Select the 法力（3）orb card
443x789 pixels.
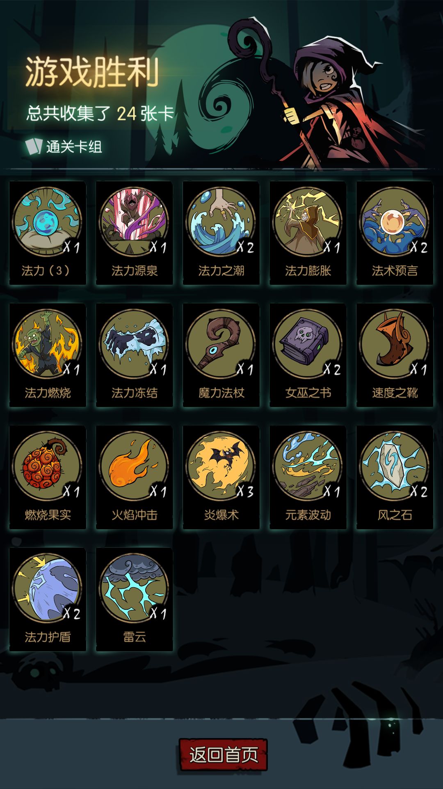coord(48,233)
